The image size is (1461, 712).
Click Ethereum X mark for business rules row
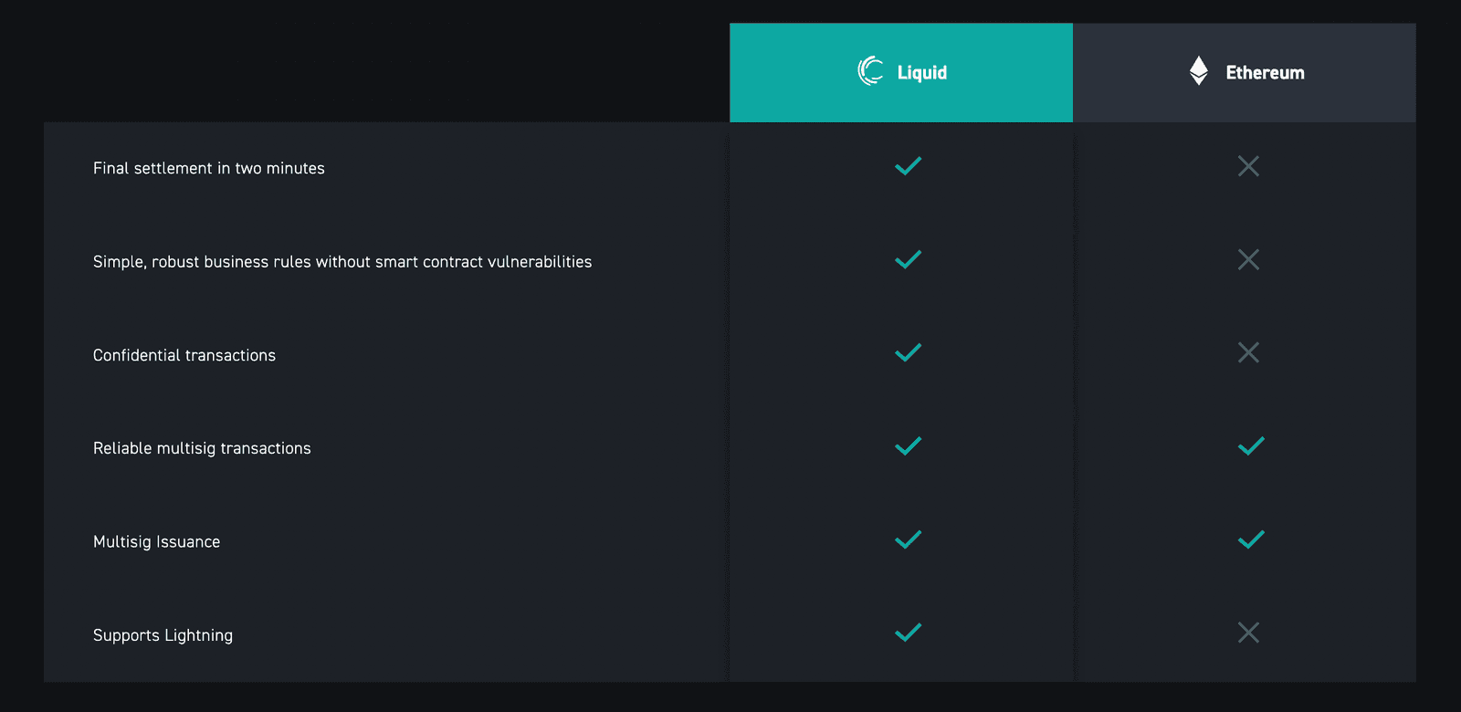(x=1248, y=259)
